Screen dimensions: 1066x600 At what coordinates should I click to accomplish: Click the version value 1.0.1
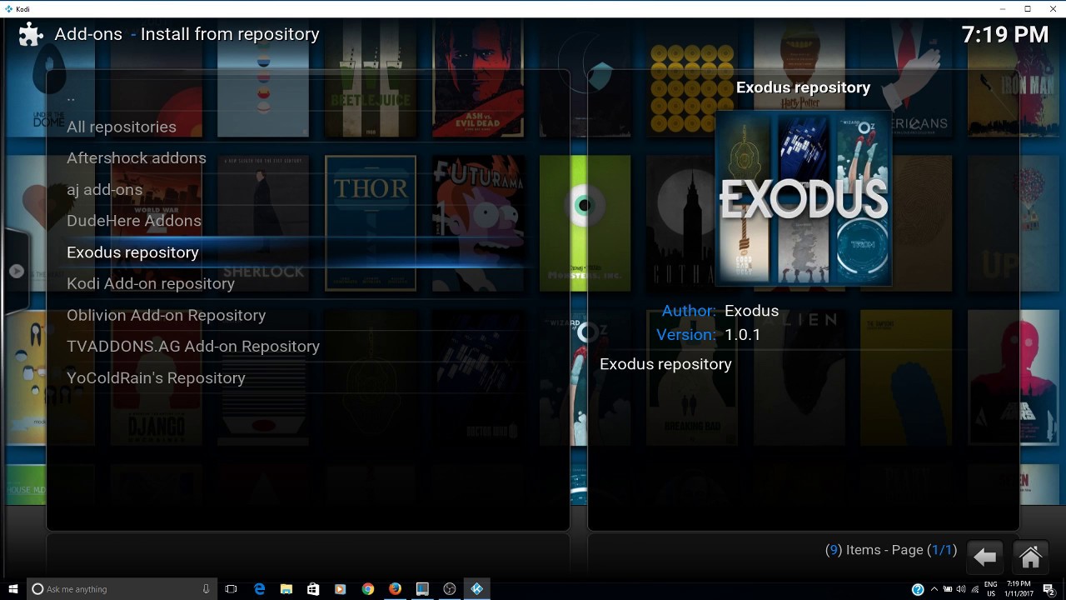(x=743, y=334)
